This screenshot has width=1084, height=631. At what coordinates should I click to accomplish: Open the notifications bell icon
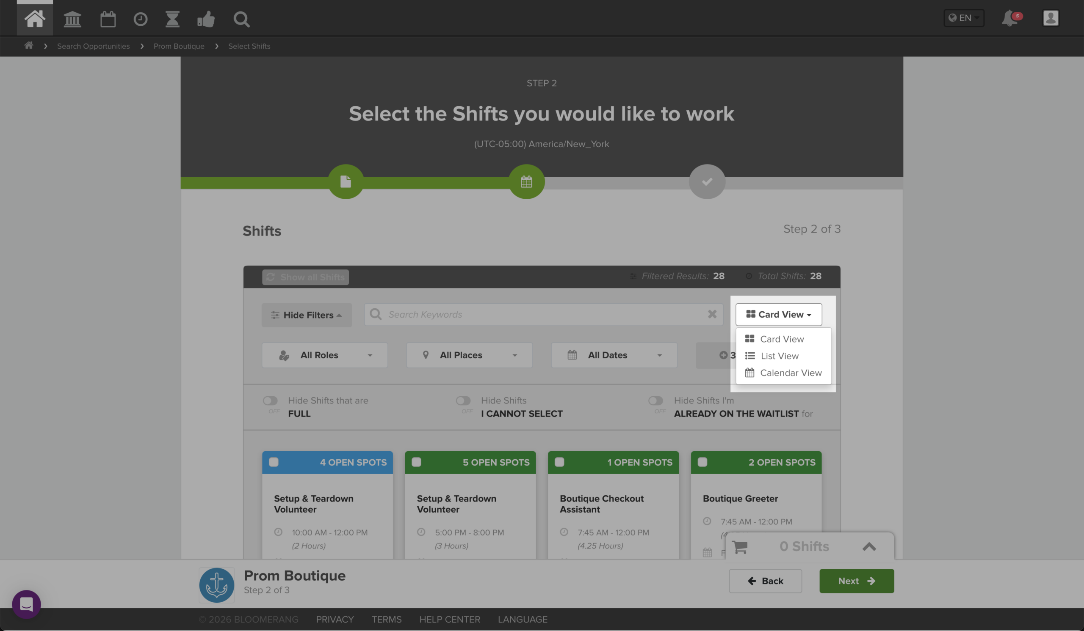tap(1010, 18)
